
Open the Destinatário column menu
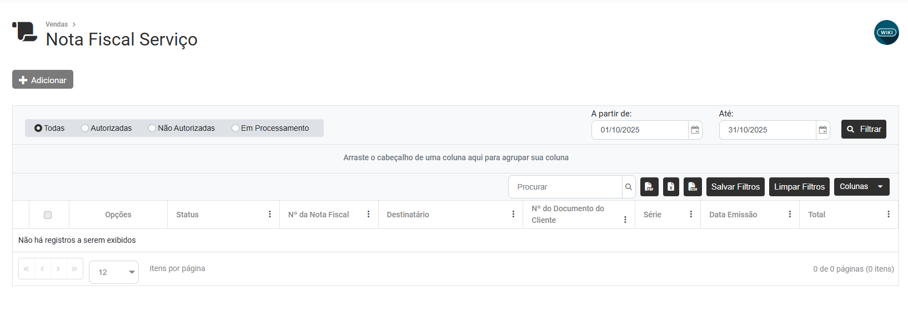pos(513,215)
